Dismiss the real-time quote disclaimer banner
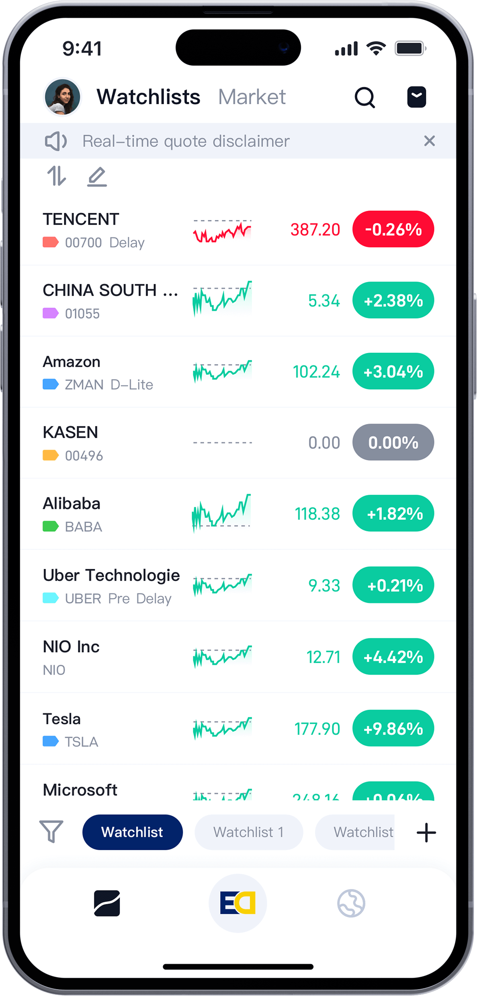This screenshot has width=477, height=996. 429,141
